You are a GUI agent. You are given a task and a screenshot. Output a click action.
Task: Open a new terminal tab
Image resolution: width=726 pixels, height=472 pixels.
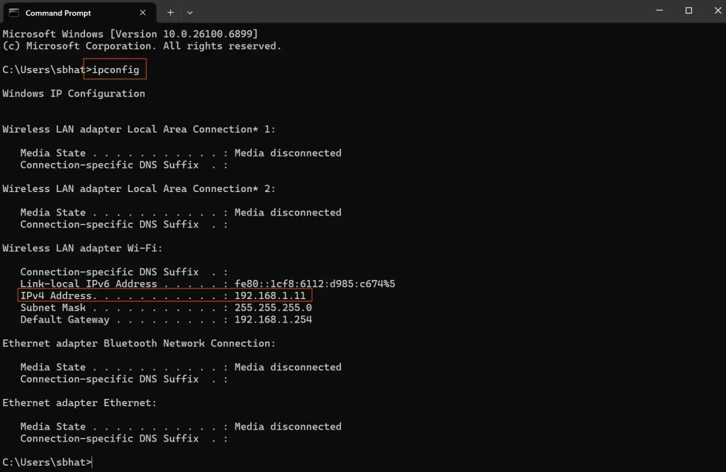click(x=170, y=12)
